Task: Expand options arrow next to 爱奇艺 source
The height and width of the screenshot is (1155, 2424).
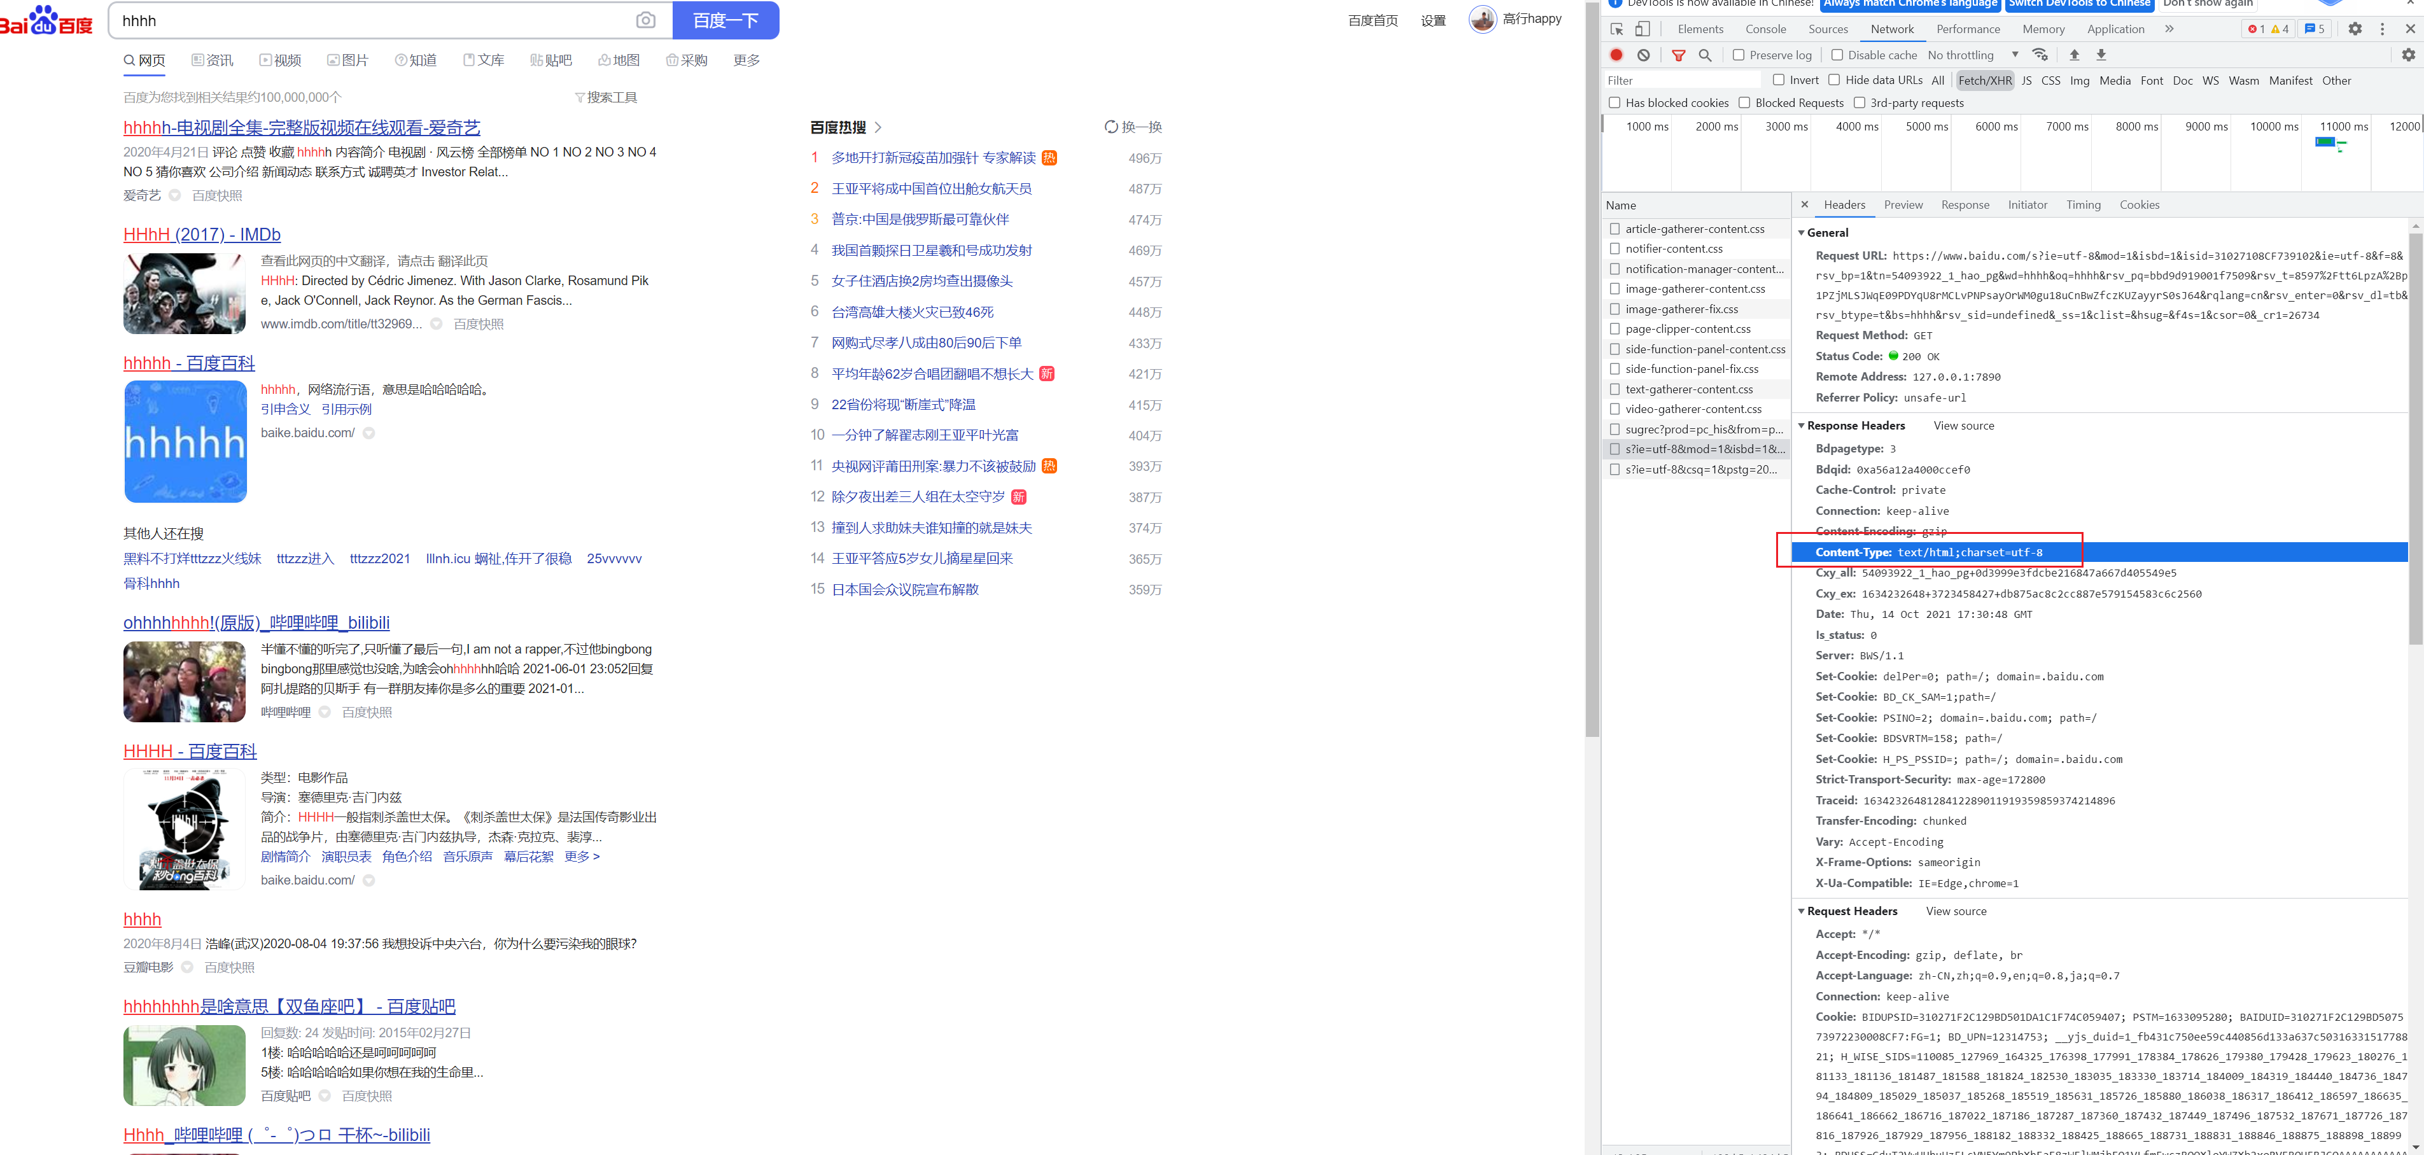Action: [174, 196]
